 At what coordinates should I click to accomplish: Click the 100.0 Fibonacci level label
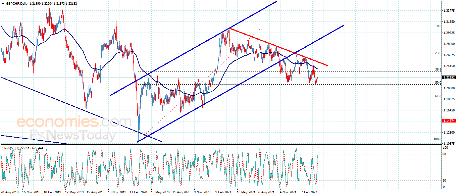click(437, 139)
